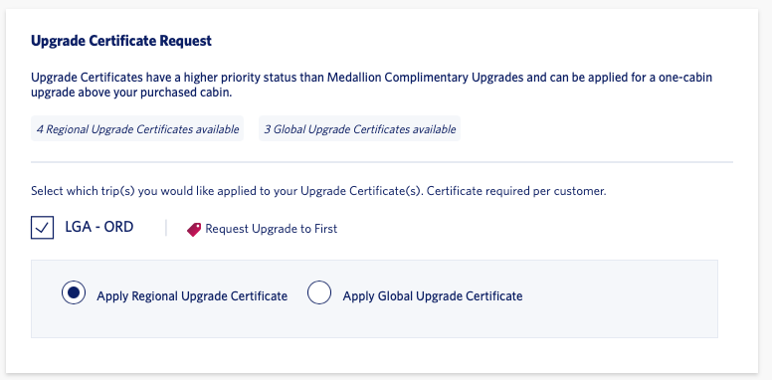Image resolution: width=772 pixels, height=380 pixels.
Task: Click the Upgrade Certificate Request heading
Action: pyautogui.click(x=121, y=41)
